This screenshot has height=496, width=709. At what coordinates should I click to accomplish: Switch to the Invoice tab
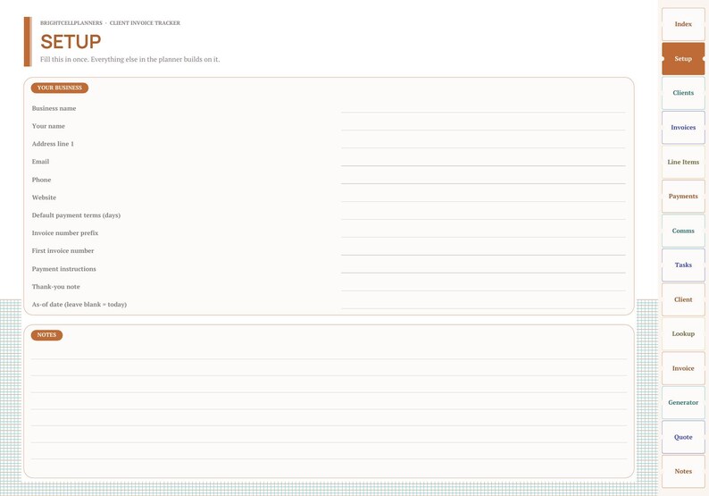(x=683, y=368)
